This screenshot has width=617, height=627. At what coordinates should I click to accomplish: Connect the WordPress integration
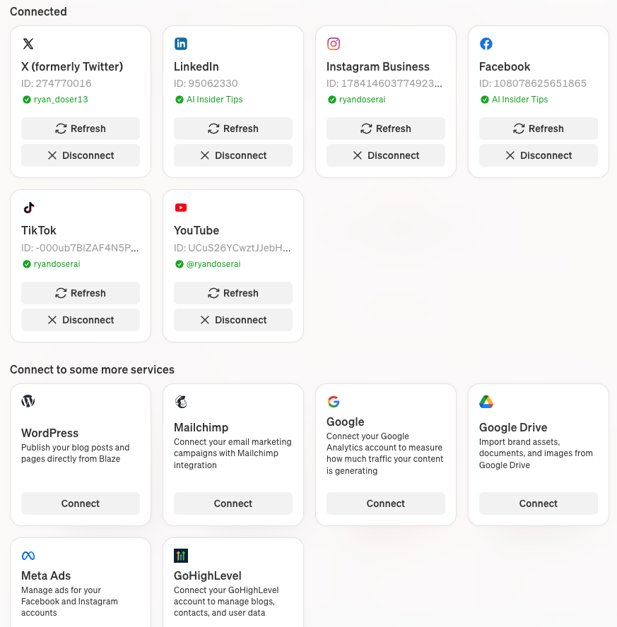point(80,503)
